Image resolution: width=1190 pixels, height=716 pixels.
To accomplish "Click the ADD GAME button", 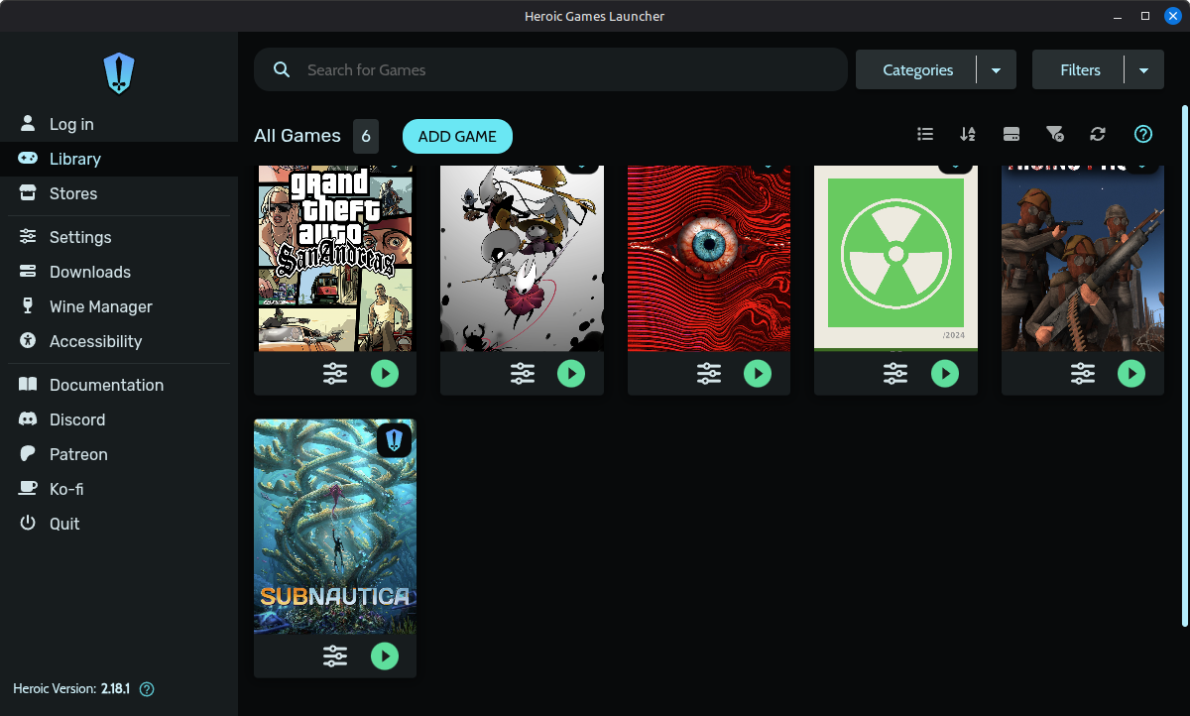I will (457, 136).
